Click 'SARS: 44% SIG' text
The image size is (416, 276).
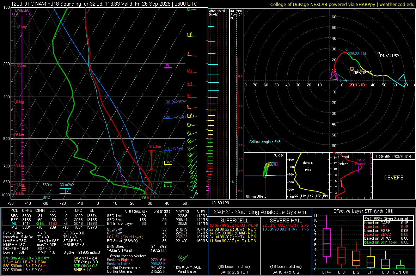[286, 272]
